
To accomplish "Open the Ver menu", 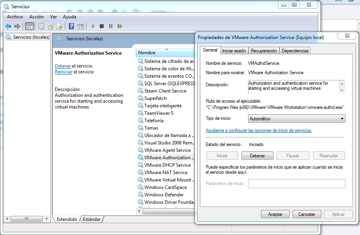I will [x=53, y=17].
